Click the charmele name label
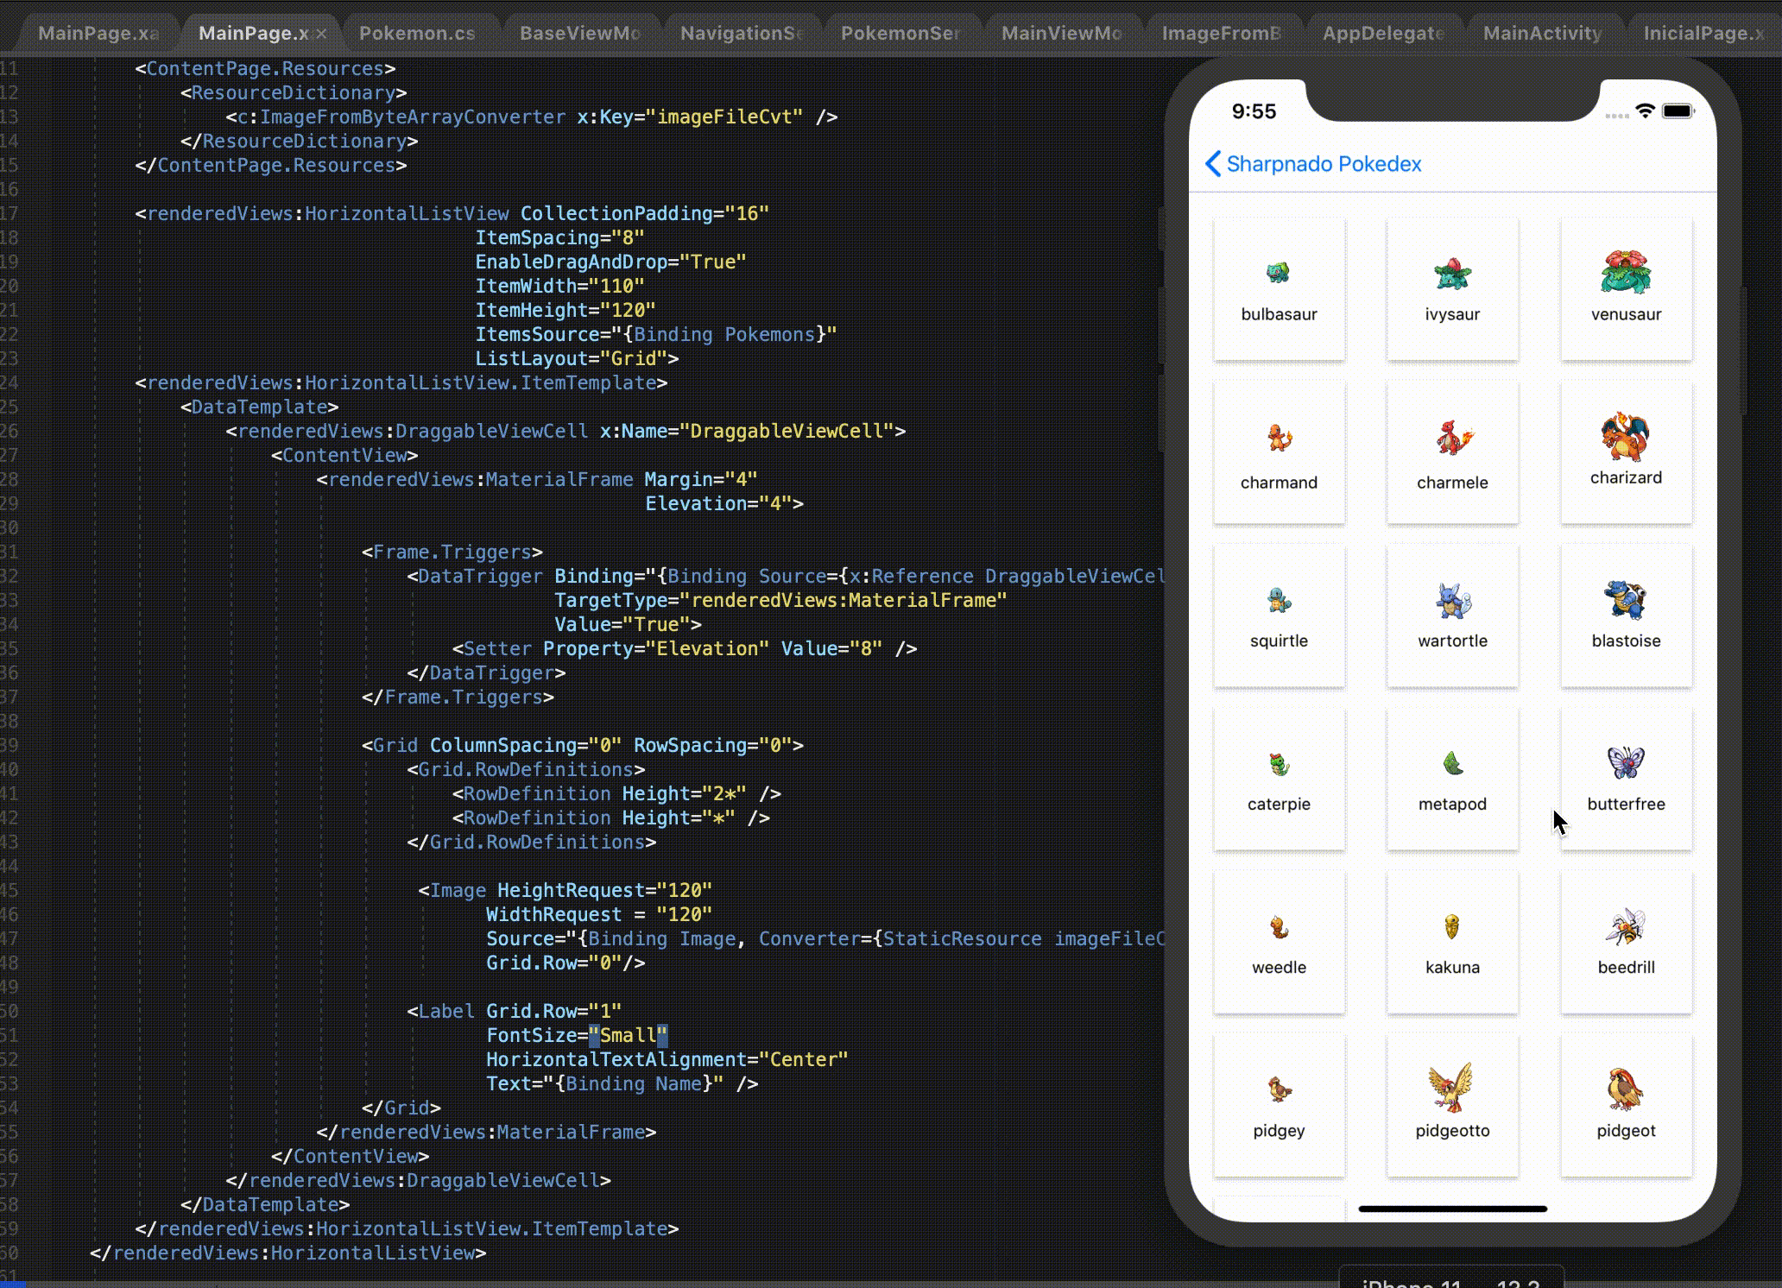 point(1452,483)
